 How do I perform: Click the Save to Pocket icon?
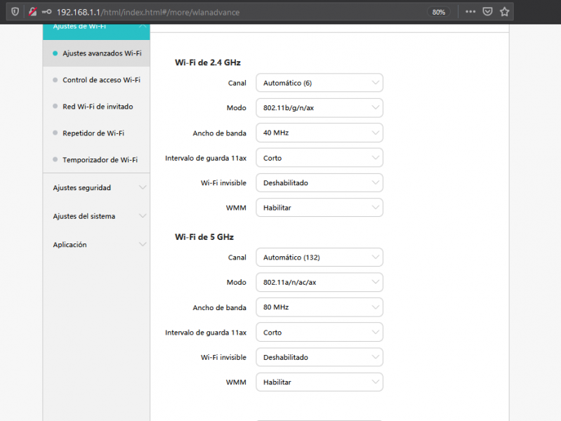[487, 12]
